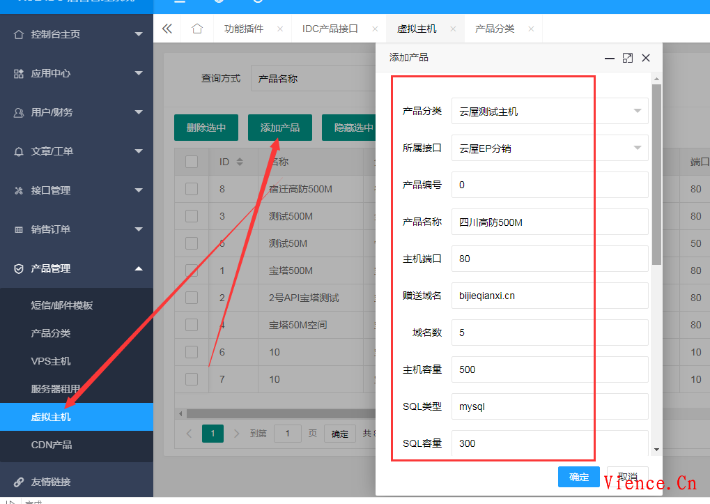This screenshot has height=504, width=710.
Task: Click the home icon in the tab bar
Action: pos(197,28)
